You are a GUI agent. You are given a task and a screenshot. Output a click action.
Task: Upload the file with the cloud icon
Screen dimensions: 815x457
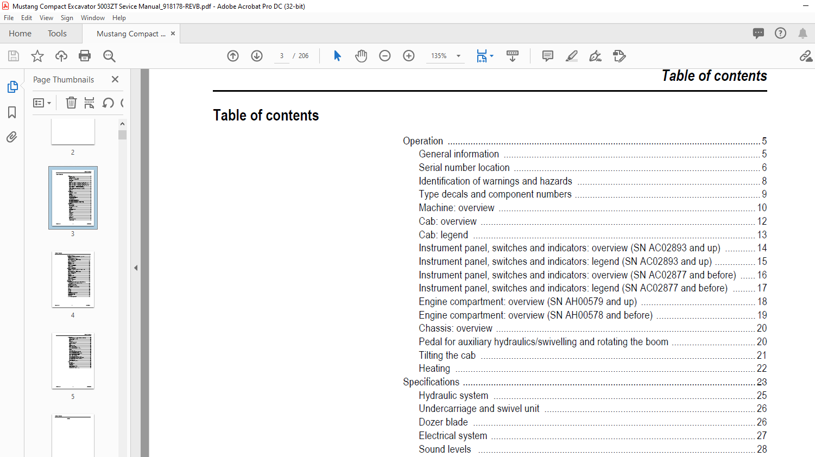coord(61,56)
